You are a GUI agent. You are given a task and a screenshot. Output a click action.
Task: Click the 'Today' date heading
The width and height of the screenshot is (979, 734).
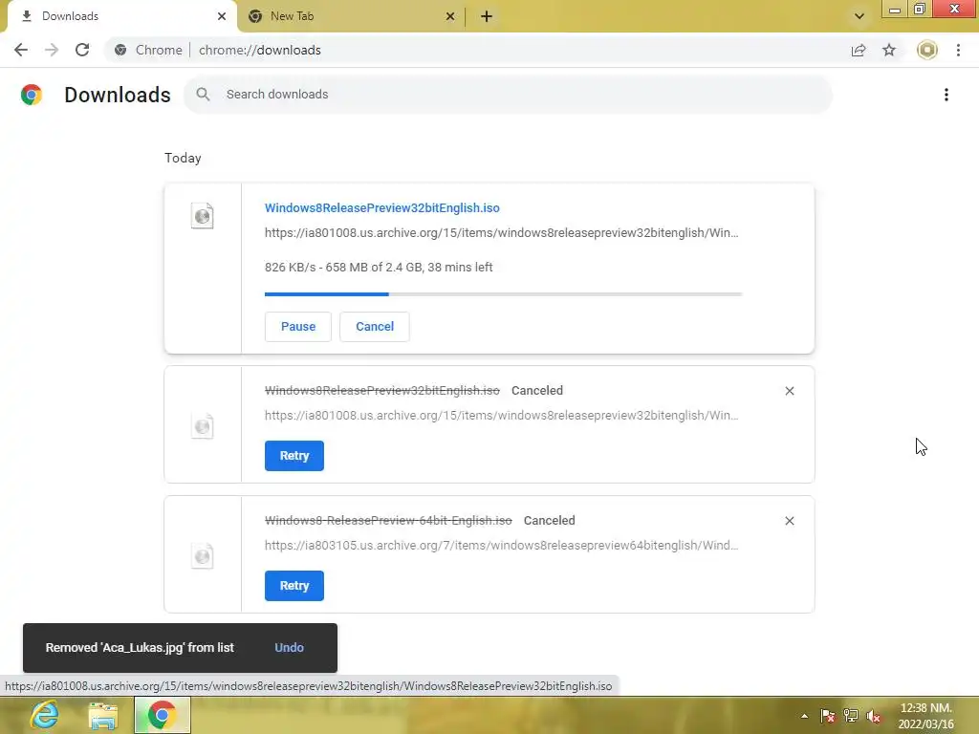pos(183,158)
